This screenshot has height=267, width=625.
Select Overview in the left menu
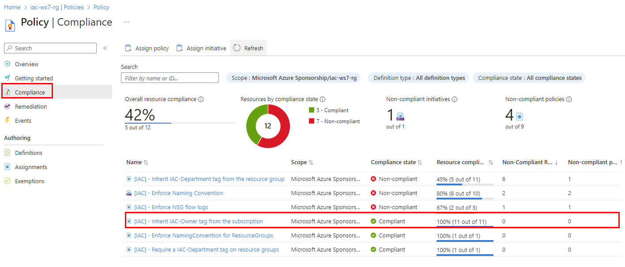click(x=26, y=64)
